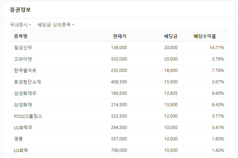Click 삼성화재 price 214,500
The image size is (238, 158).
pos(119,105)
